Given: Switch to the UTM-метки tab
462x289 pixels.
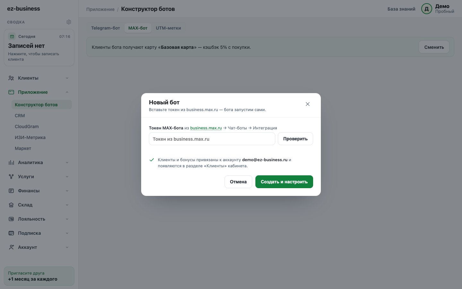Looking at the screenshot, I should [168, 28].
